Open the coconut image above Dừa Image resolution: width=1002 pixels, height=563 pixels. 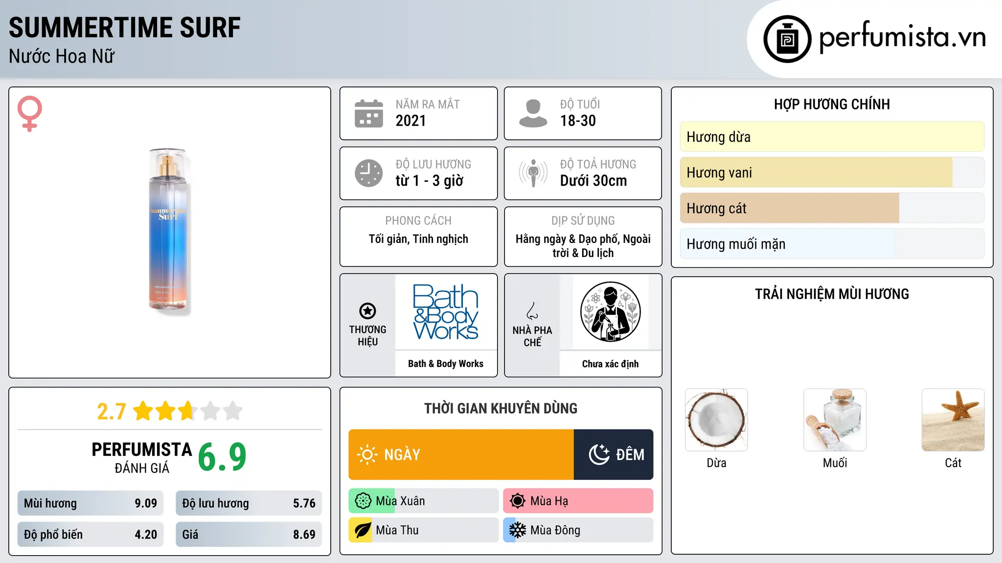(x=716, y=420)
